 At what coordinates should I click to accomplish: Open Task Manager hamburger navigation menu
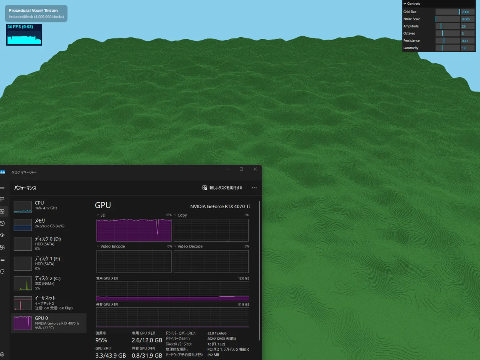[x=2, y=187]
